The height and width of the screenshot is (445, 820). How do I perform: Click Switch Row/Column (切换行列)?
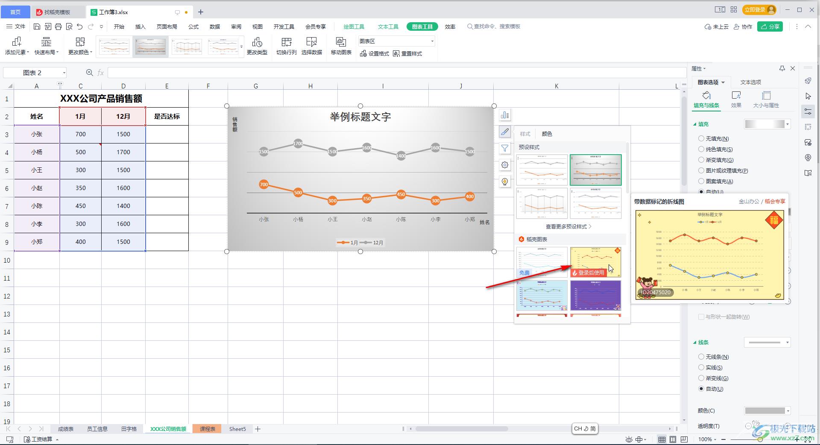pos(286,46)
